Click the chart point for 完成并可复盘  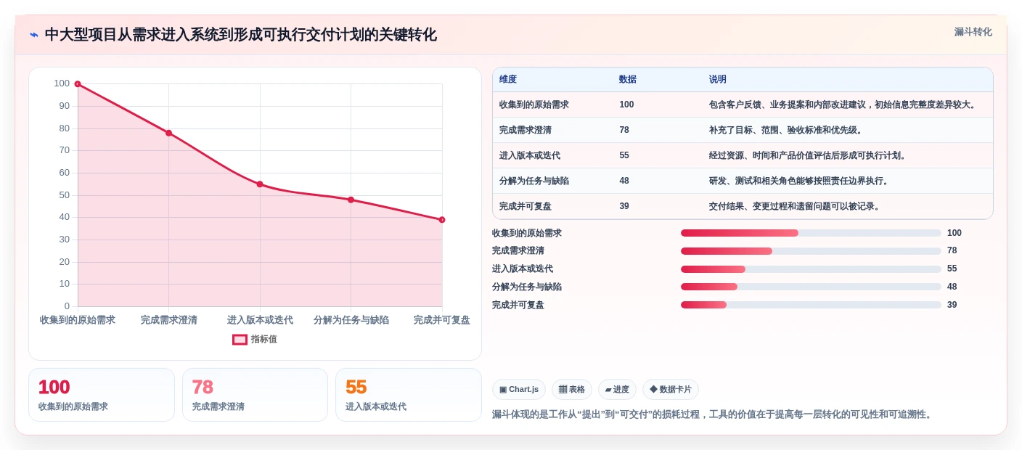(442, 220)
